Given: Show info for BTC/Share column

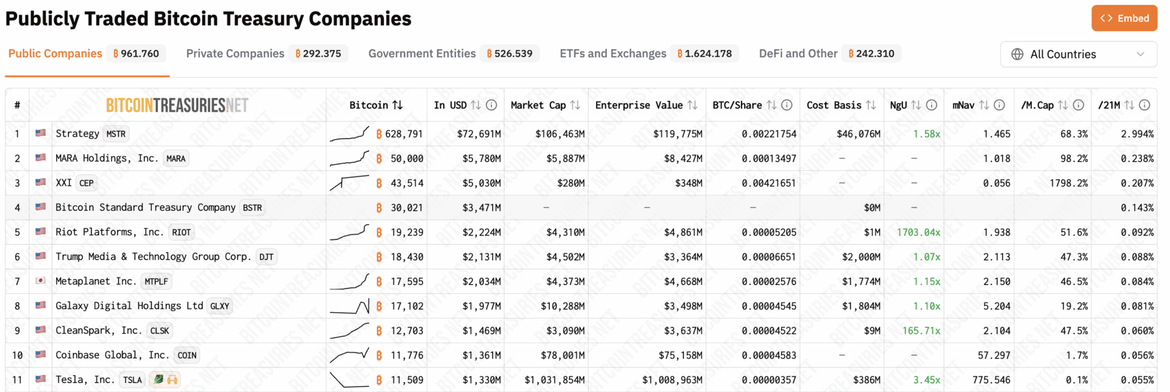Looking at the screenshot, I should (x=787, y=105).
